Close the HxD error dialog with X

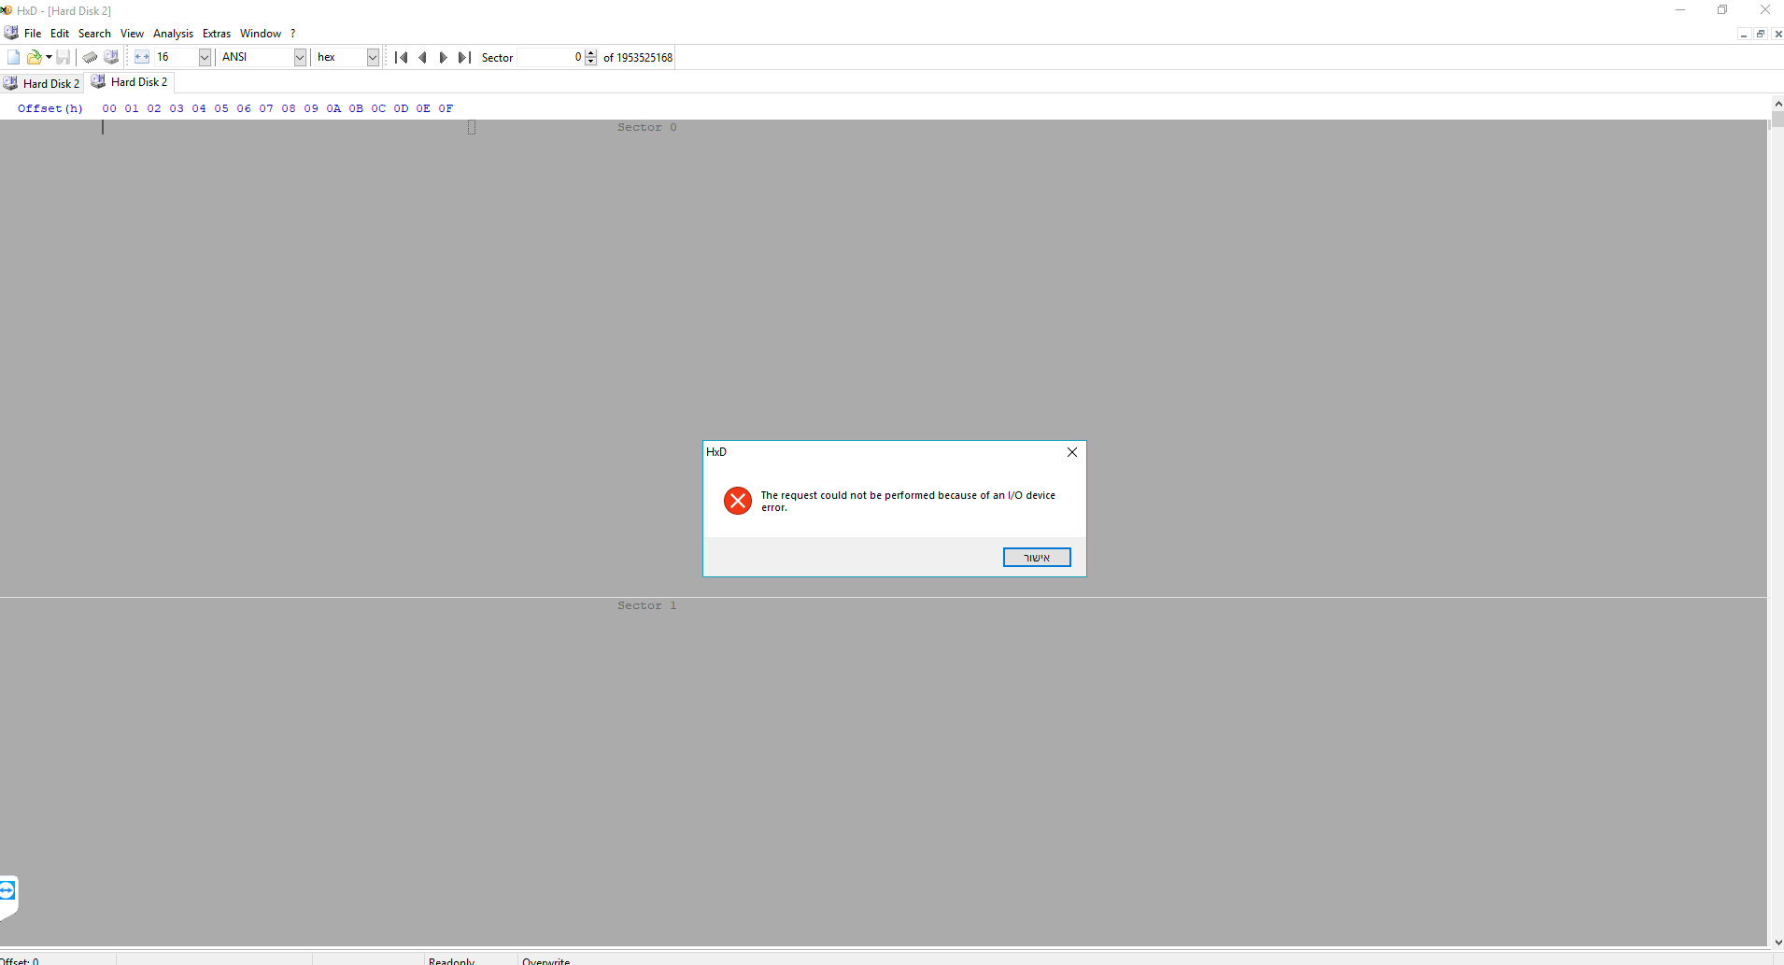pos(1072,452)
